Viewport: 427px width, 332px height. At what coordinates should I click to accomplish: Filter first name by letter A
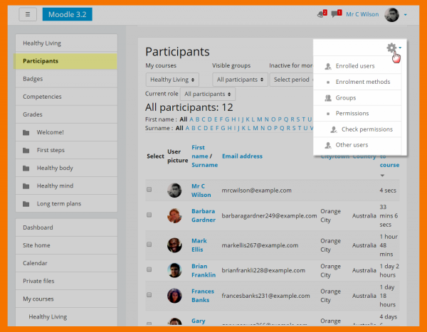pos(192,119)
